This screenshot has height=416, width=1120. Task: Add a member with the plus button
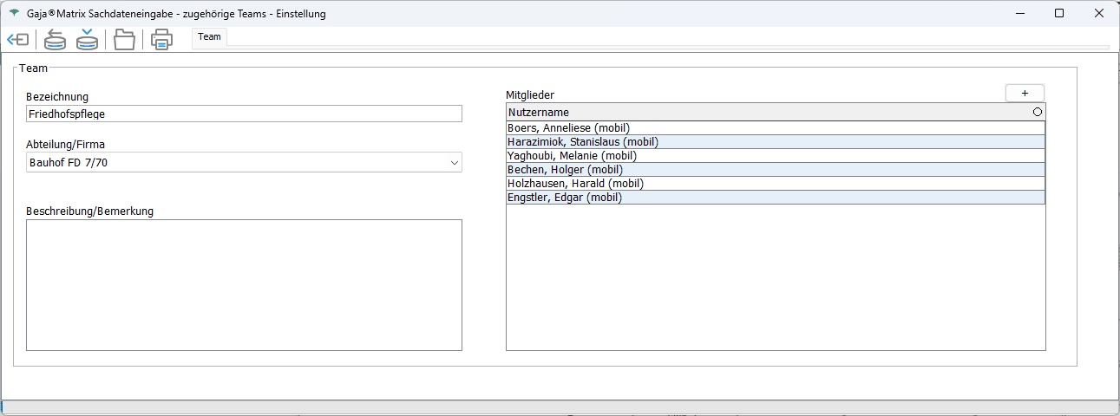point(1025,93)
